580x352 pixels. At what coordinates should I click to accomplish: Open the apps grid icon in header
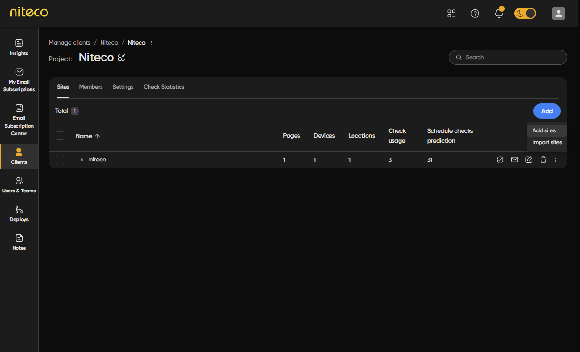pyautogui.click(x=452, y=14)
